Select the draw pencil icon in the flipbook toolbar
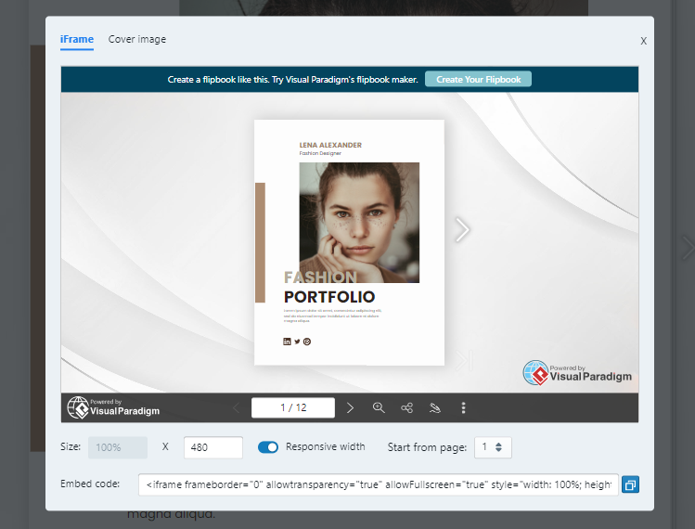695x529 pixels. pyautogui.click(x=435, y=407)
